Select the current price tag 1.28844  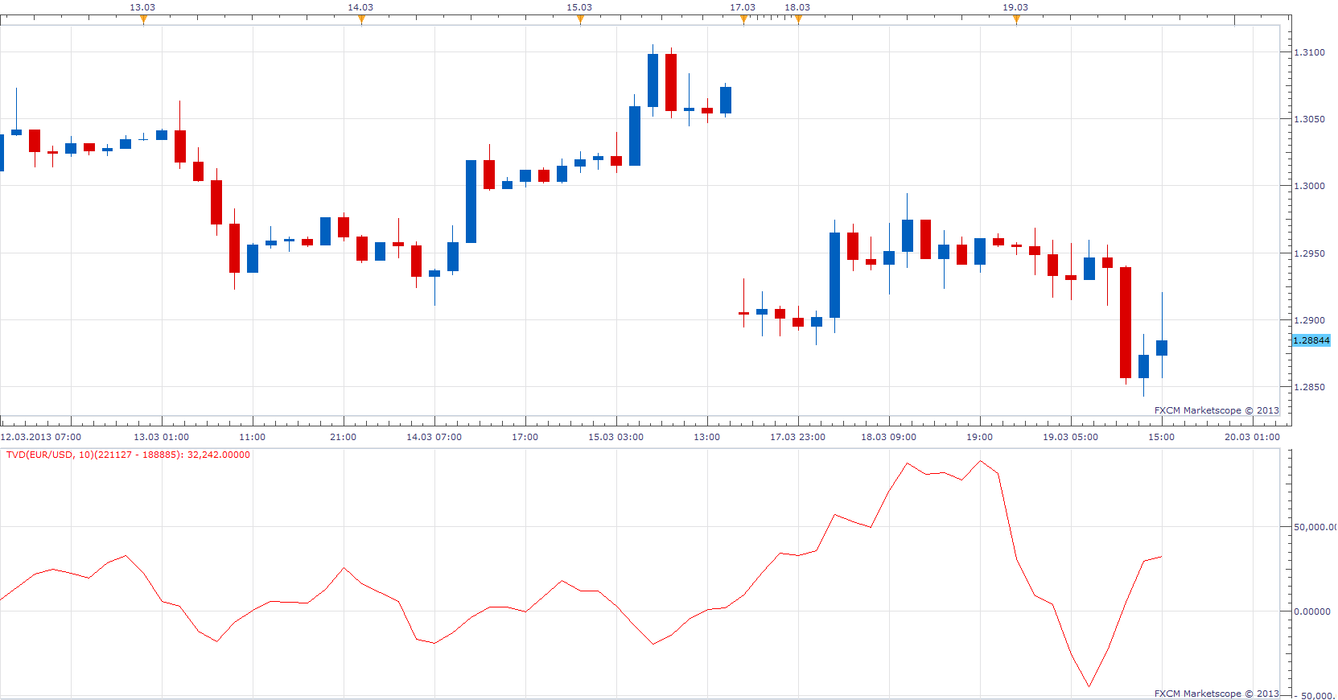tap(1311, 340)
